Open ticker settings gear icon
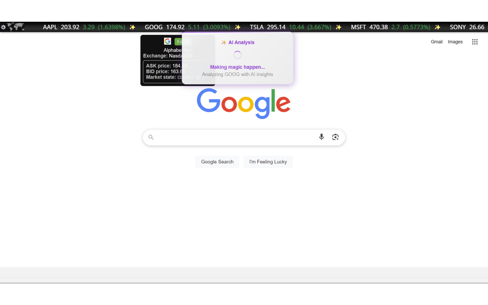This screenshot has height=305, width=488. click(x=3, y=27)
